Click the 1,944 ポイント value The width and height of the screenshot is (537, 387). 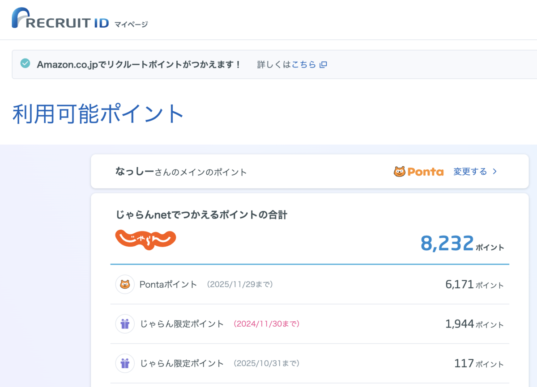click(474, 324)
